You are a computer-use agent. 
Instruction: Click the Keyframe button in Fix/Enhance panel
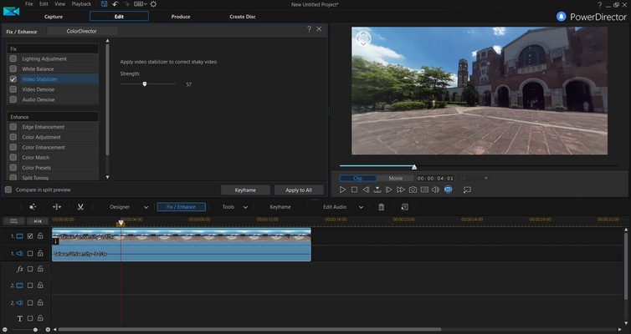tap(245, 190)
